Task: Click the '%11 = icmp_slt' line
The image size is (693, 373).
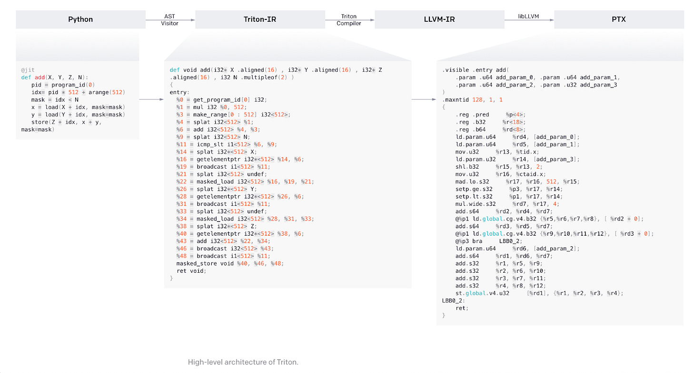Action: tap(227, 144)
